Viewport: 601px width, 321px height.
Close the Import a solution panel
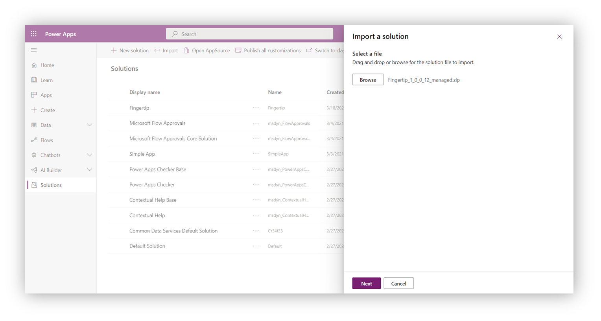tap(559, 37)
